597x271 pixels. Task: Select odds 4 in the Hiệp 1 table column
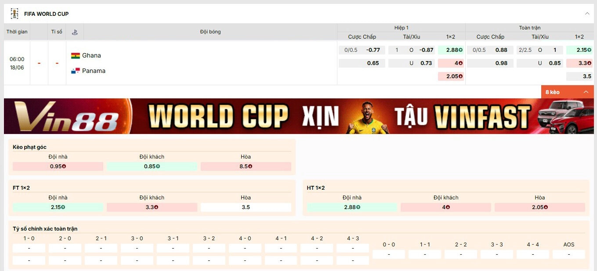pos(451,63)
